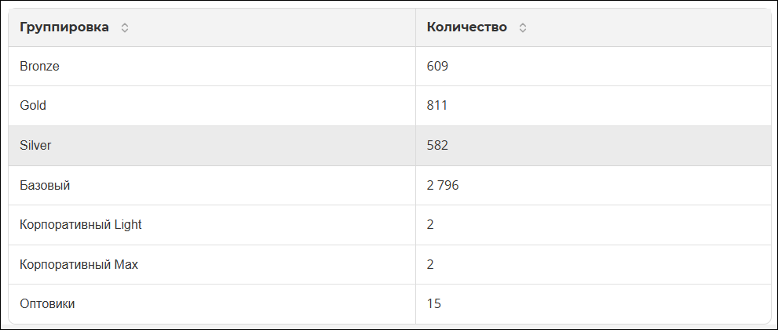Click empty area of Количество header
778x330 pixels.
[645, 27]
